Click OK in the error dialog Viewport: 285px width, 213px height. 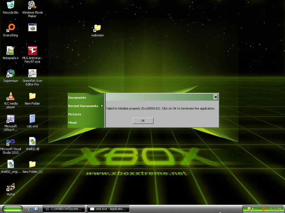(143, 121)
